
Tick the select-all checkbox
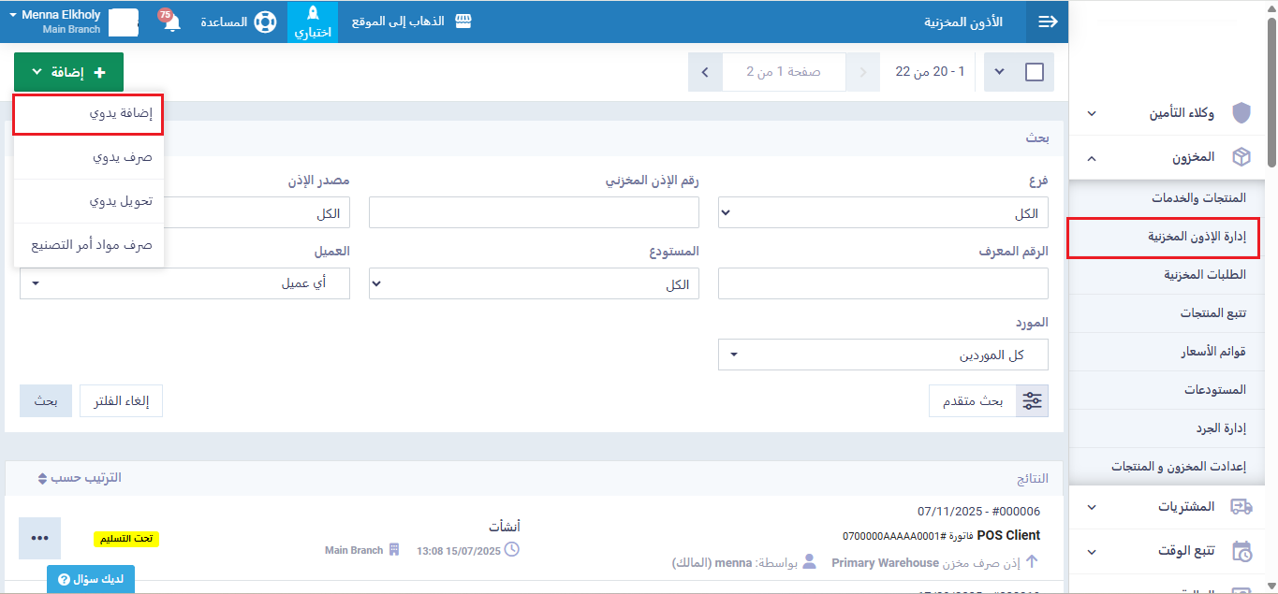(1035, 72)
